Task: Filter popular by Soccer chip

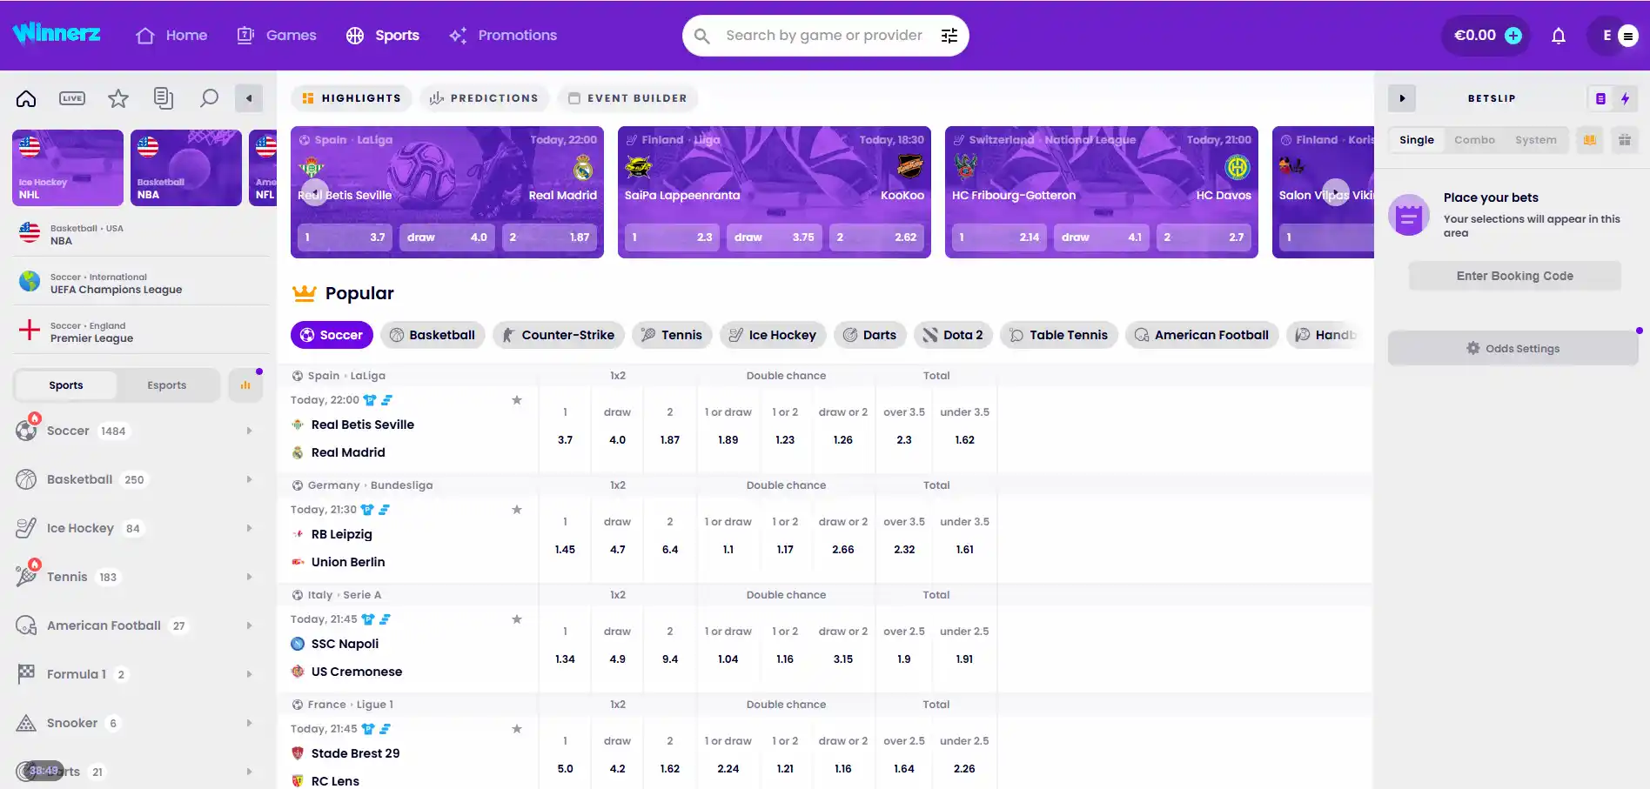Action: (x=332, y=335)
